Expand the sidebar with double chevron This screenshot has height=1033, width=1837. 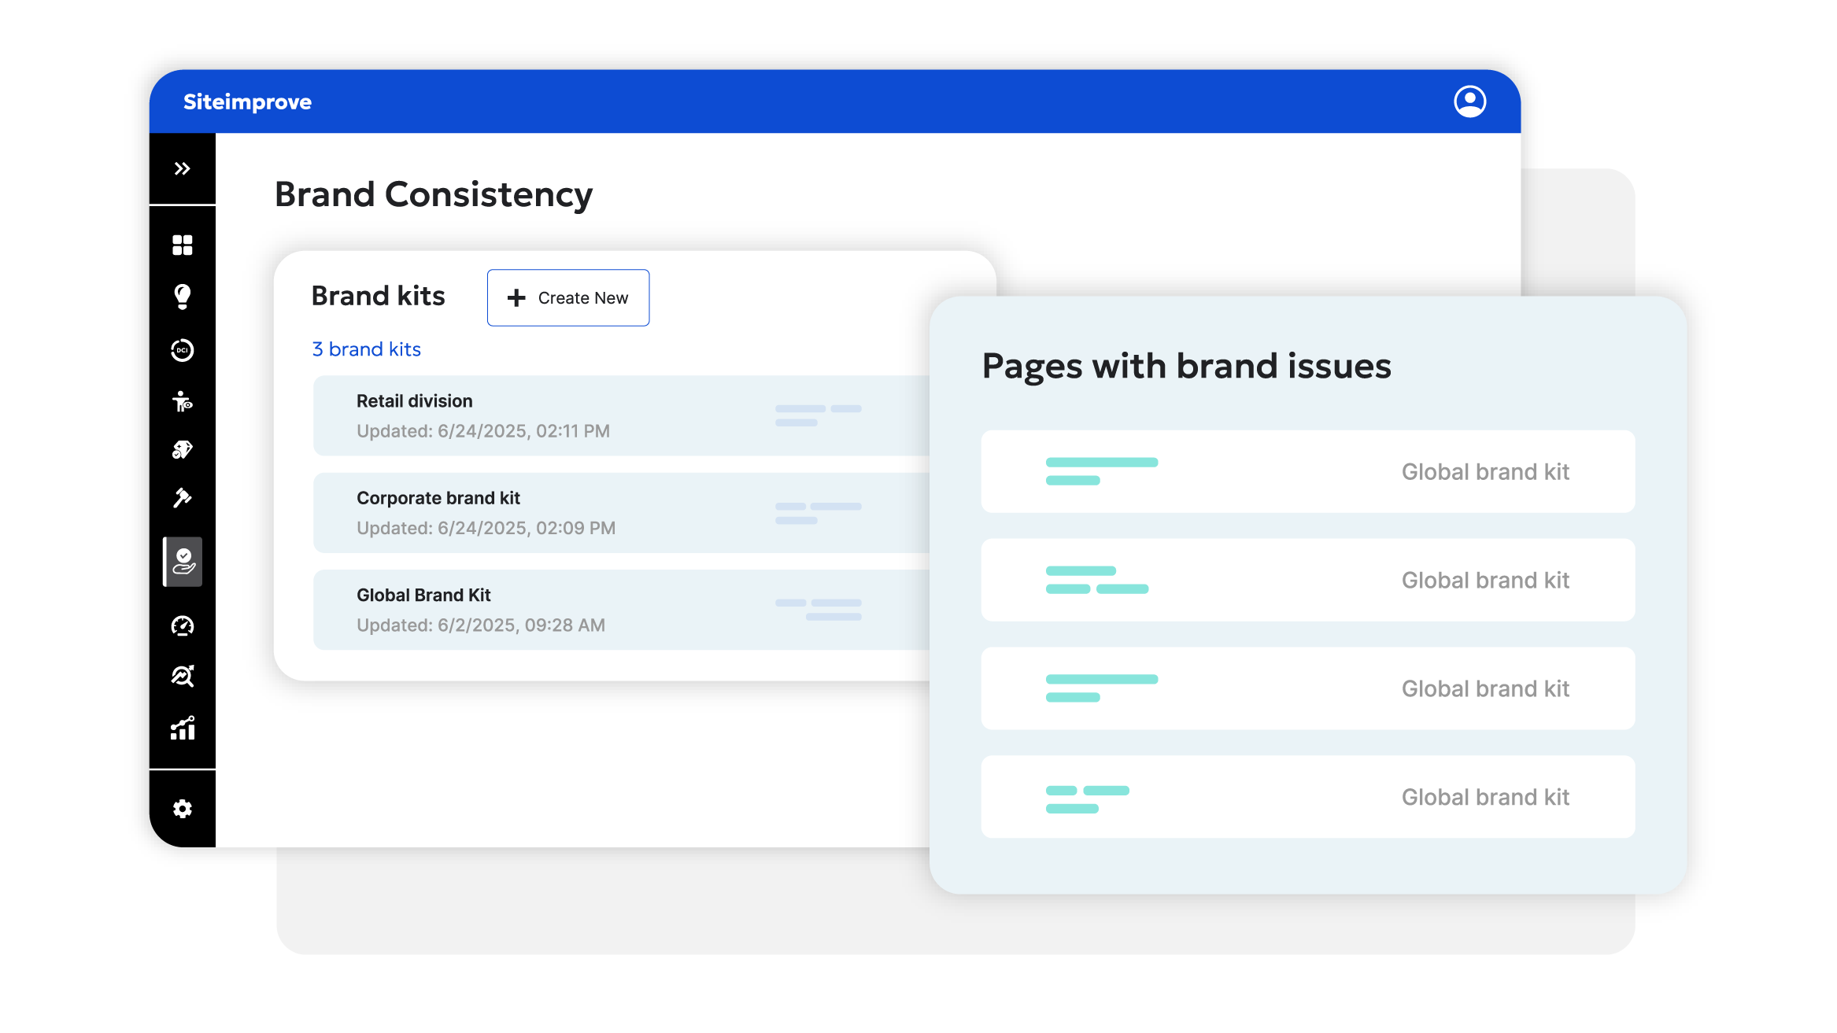tap(182, 168)
